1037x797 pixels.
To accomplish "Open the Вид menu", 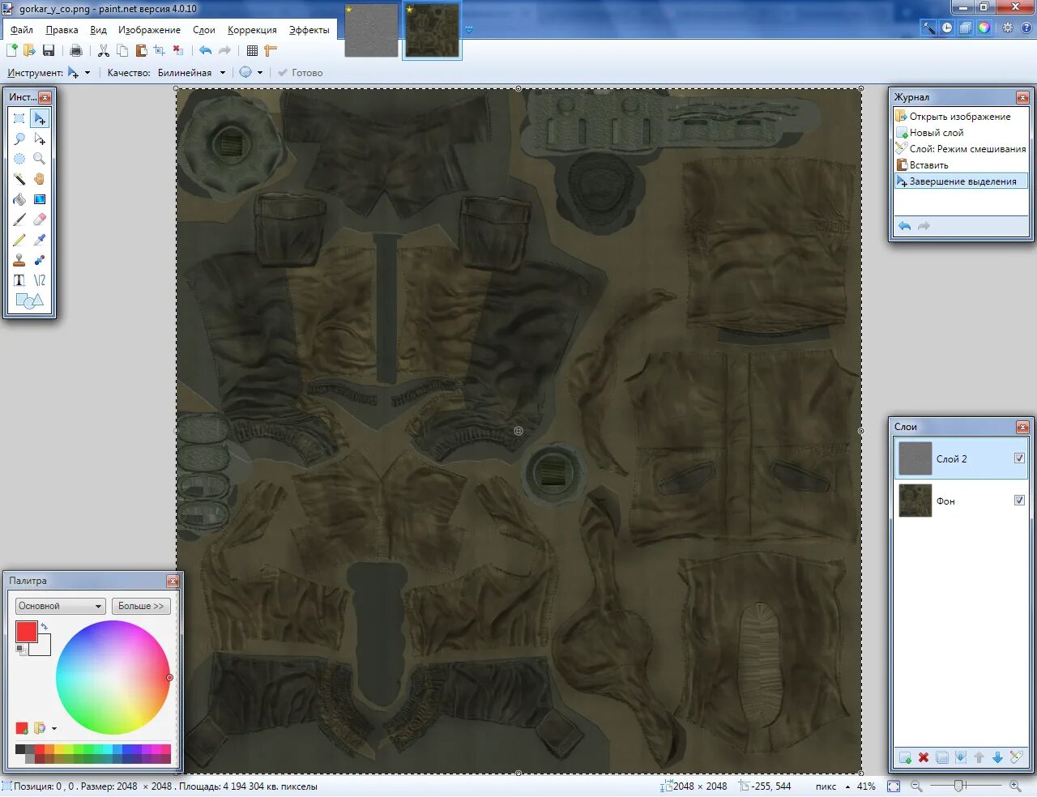I will [98, 30].
